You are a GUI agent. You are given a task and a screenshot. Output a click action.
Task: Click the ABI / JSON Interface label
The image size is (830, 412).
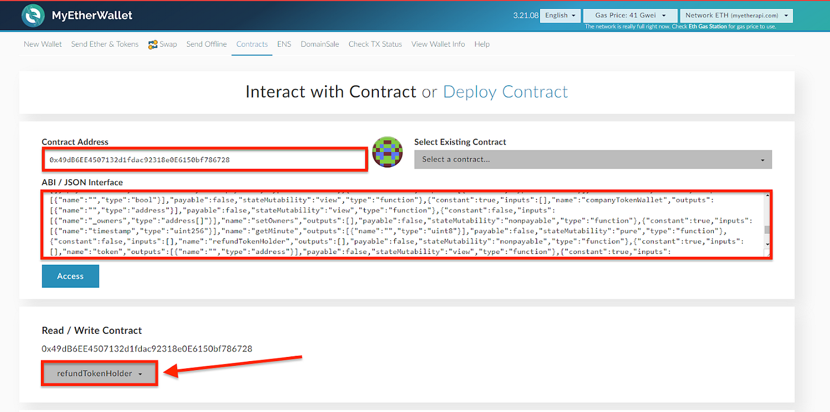click(x=82, y=182)
